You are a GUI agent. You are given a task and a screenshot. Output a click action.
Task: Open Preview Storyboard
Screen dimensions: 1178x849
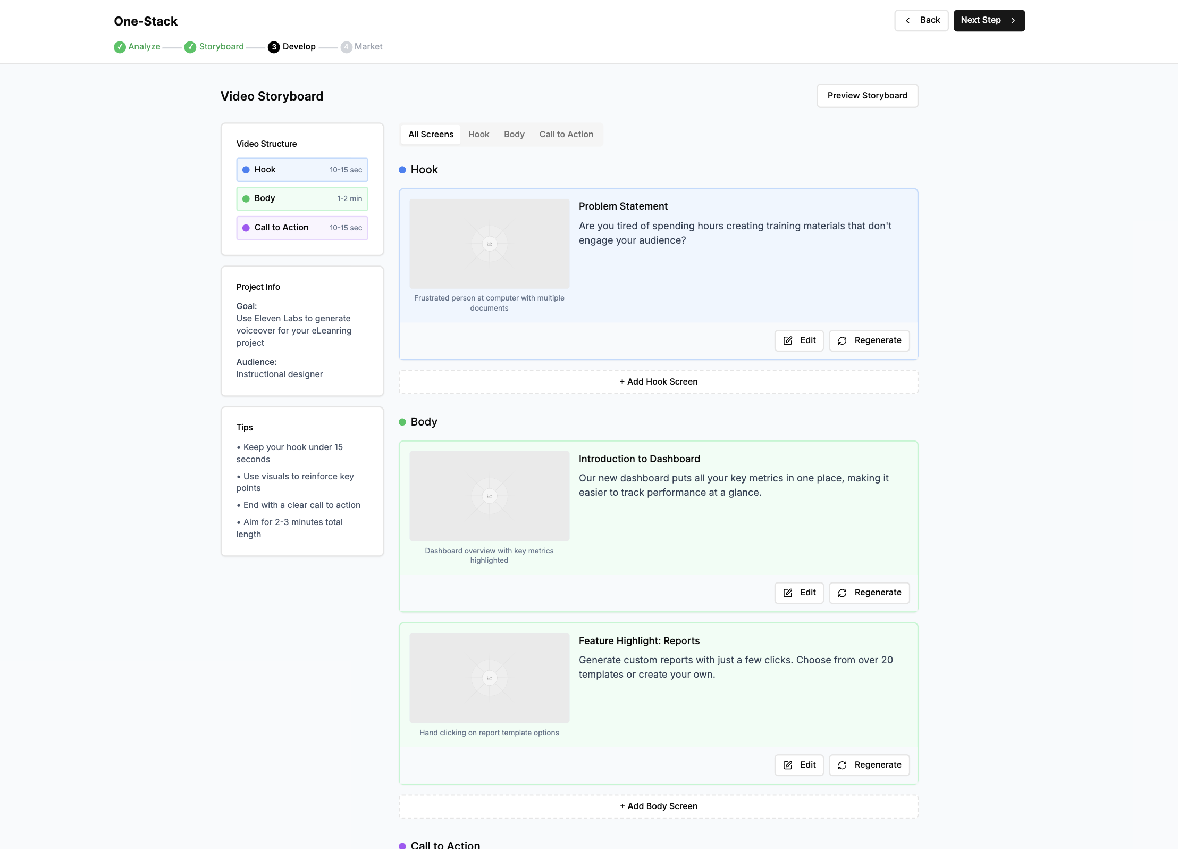point(867,96)
